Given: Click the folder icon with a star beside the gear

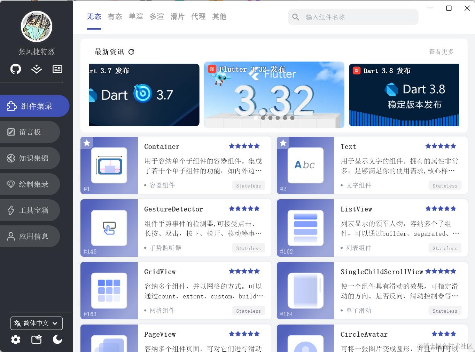Looking at the screenshot, I should [x=37, y=339].
